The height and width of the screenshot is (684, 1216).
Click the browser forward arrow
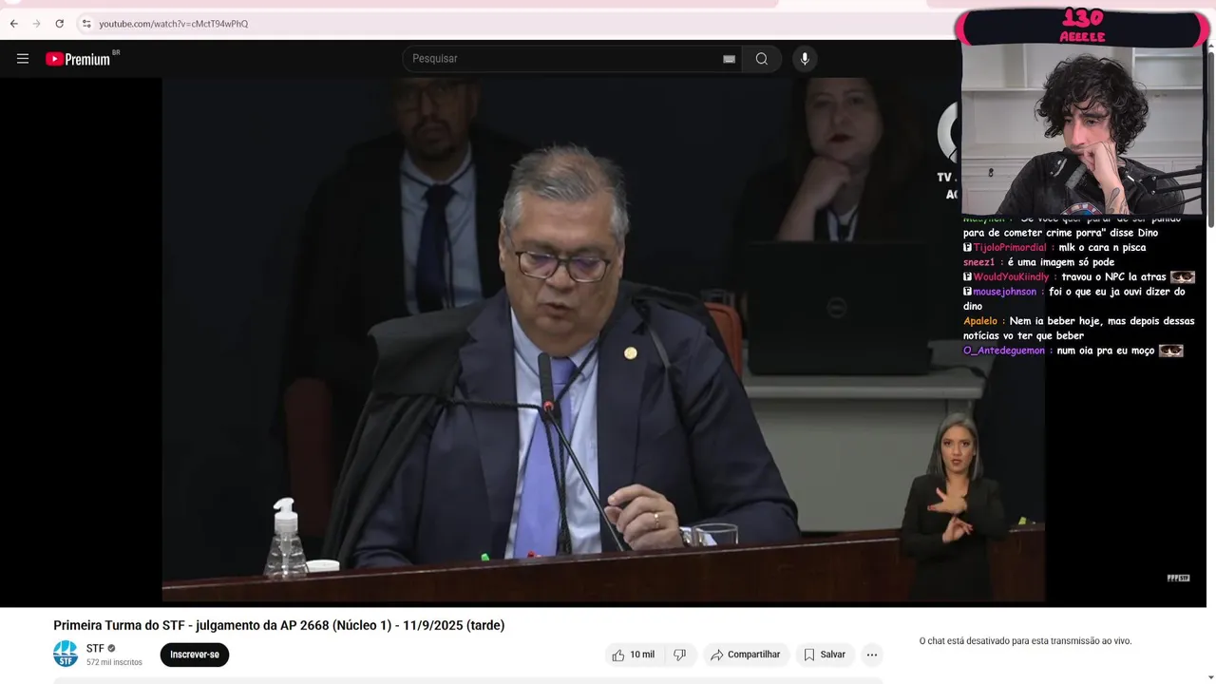(x=36, y=24)
